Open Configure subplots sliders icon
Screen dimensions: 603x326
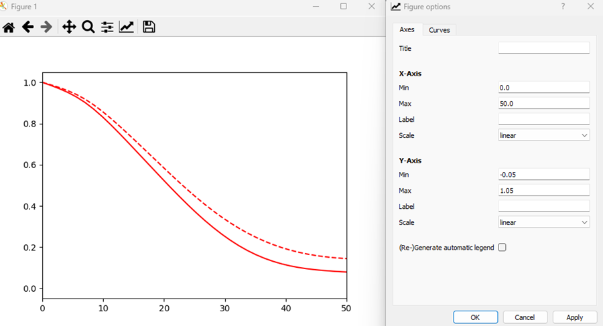107,27
